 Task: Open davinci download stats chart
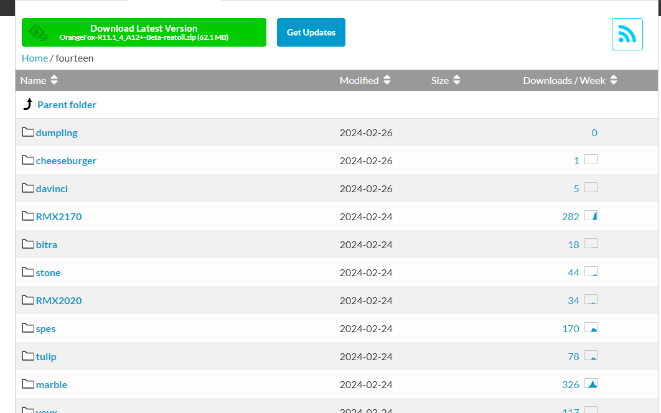(x=591, y=187)
